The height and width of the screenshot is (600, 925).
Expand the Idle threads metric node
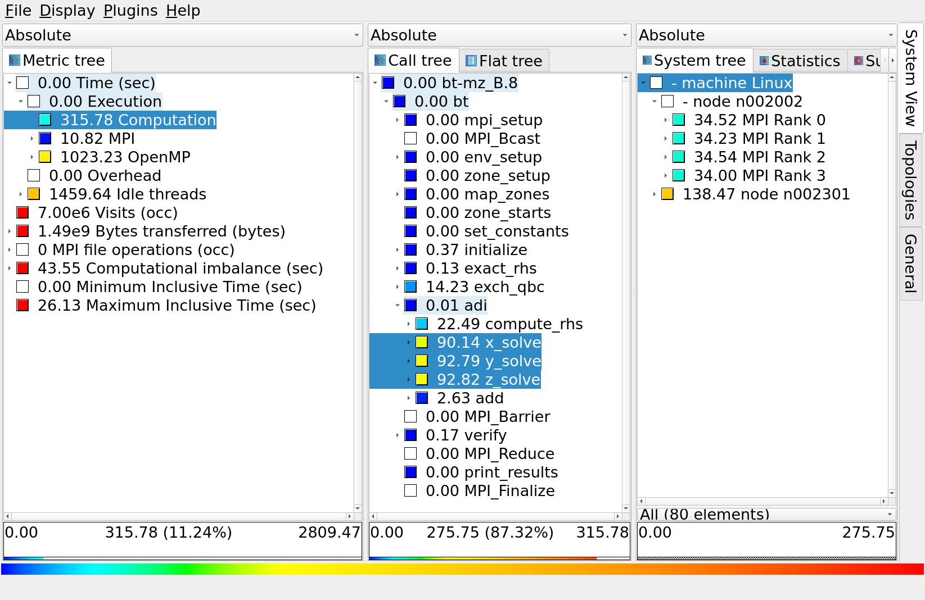coord(21,194)
